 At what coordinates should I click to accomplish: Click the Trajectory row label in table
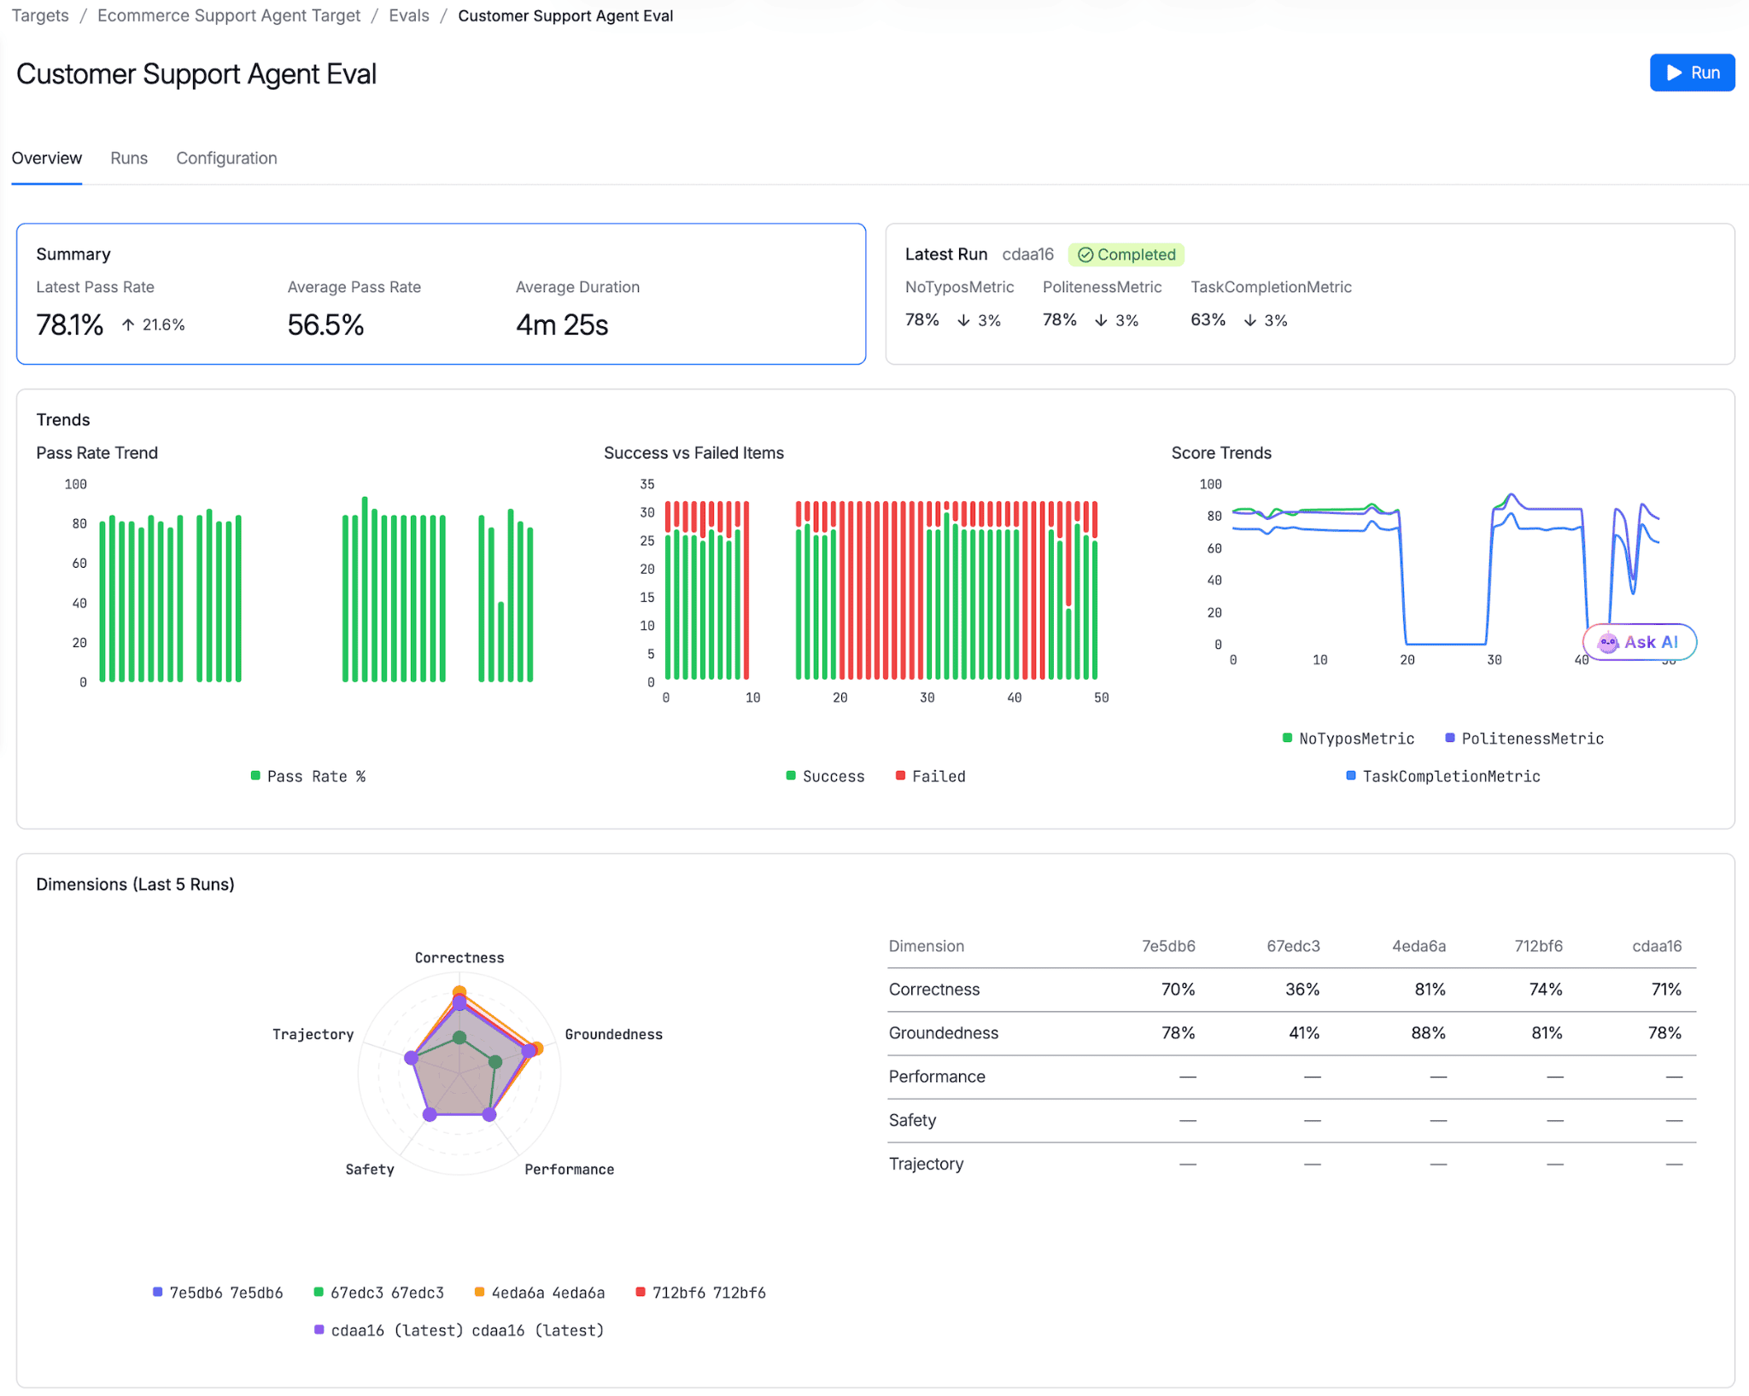click(x=926, y=1164)
